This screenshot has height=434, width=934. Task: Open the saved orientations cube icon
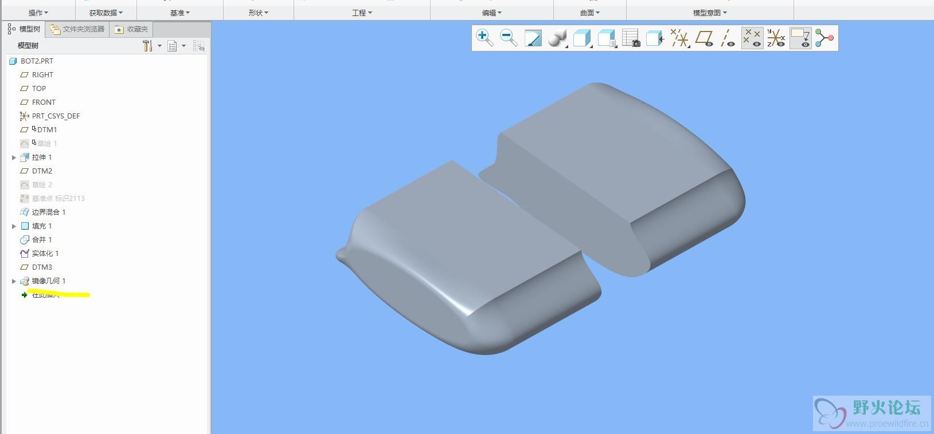[x=582, y=38]
